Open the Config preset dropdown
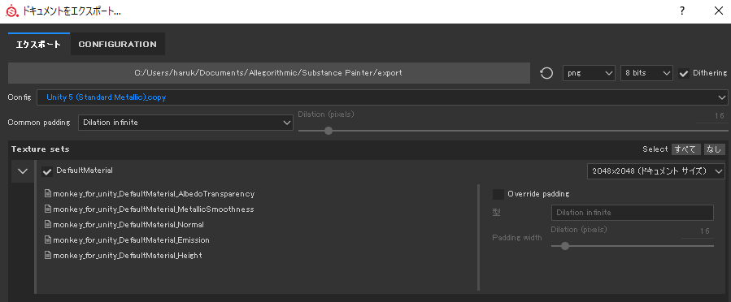 (382, 97)
